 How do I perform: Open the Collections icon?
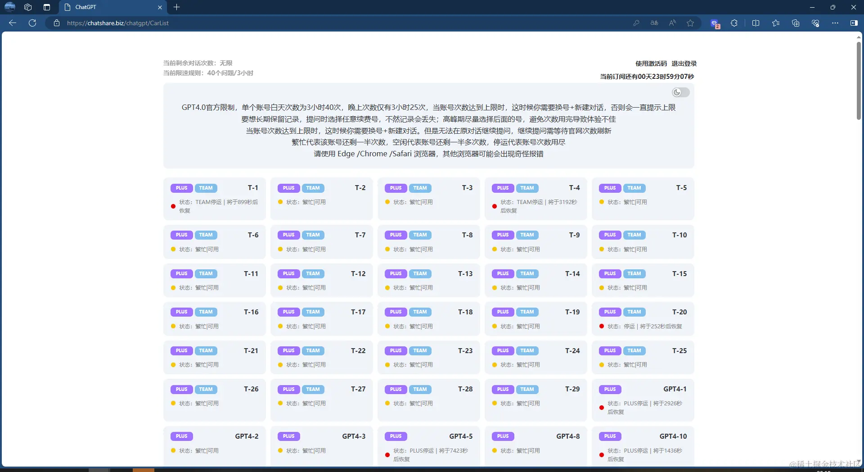pos(796,23)
